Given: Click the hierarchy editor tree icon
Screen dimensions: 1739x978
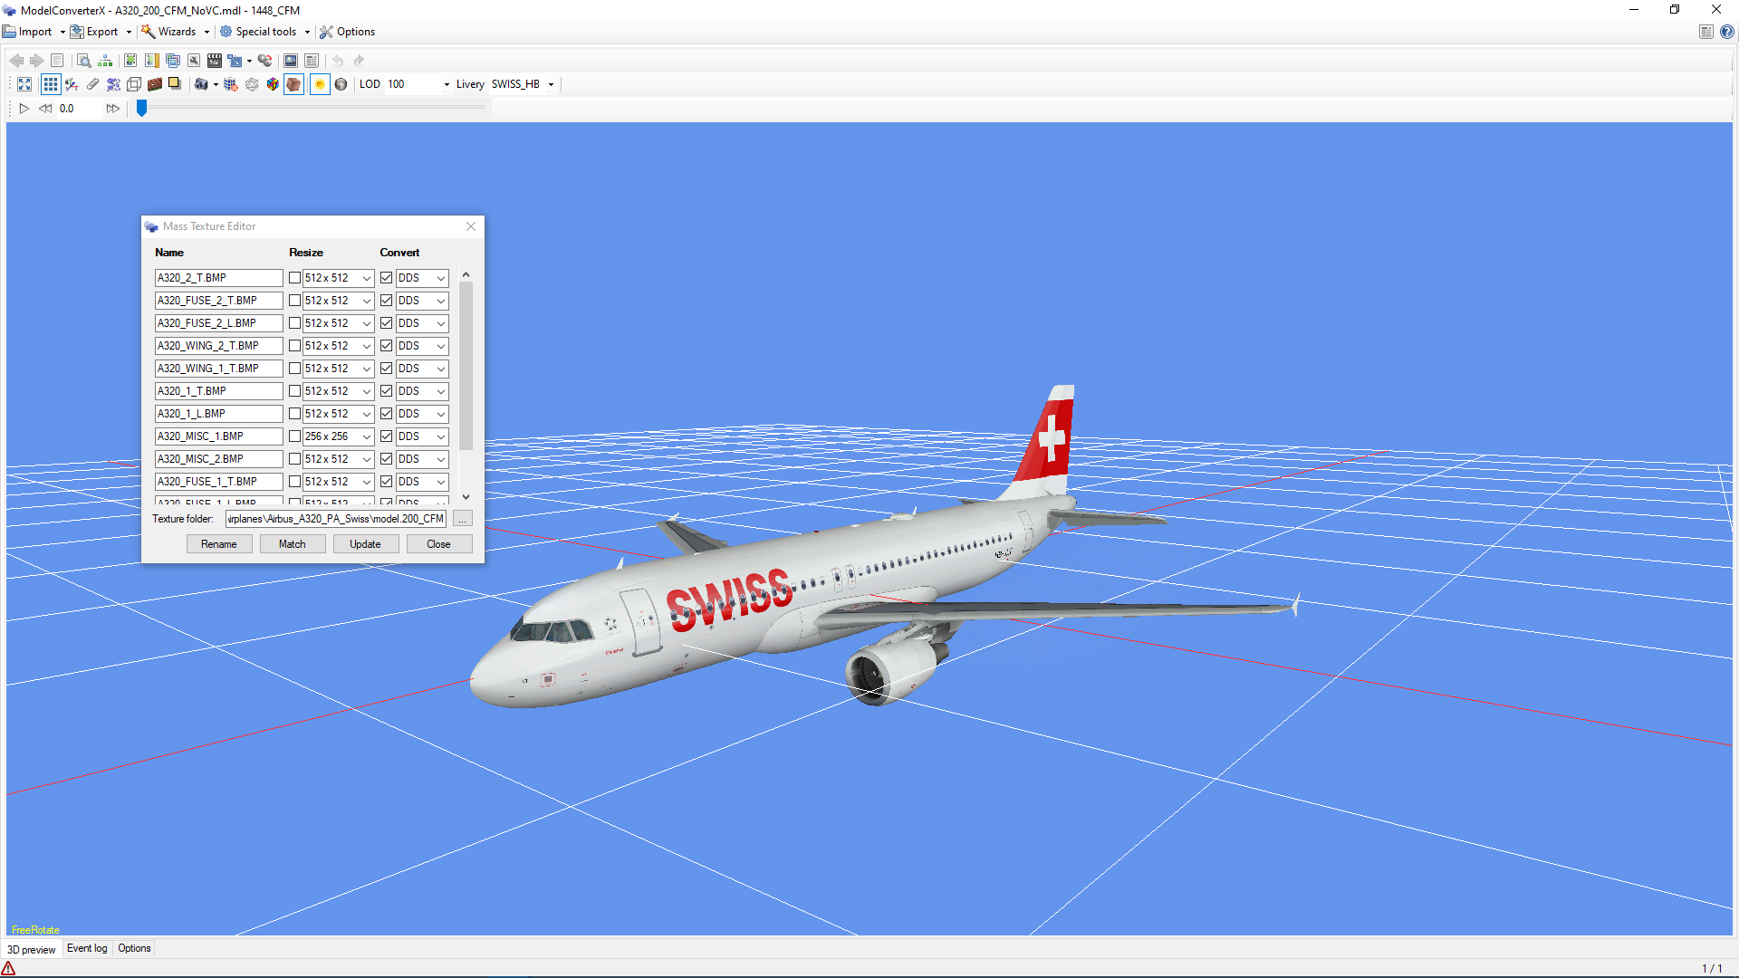Looking at the screenshot, I should (106, 61).
